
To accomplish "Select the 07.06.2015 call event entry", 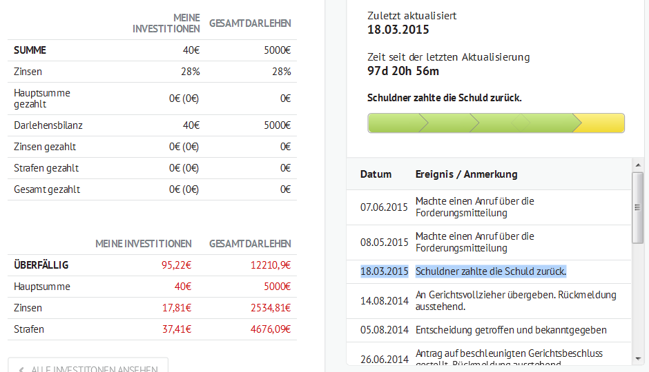I will click(474, 207).
